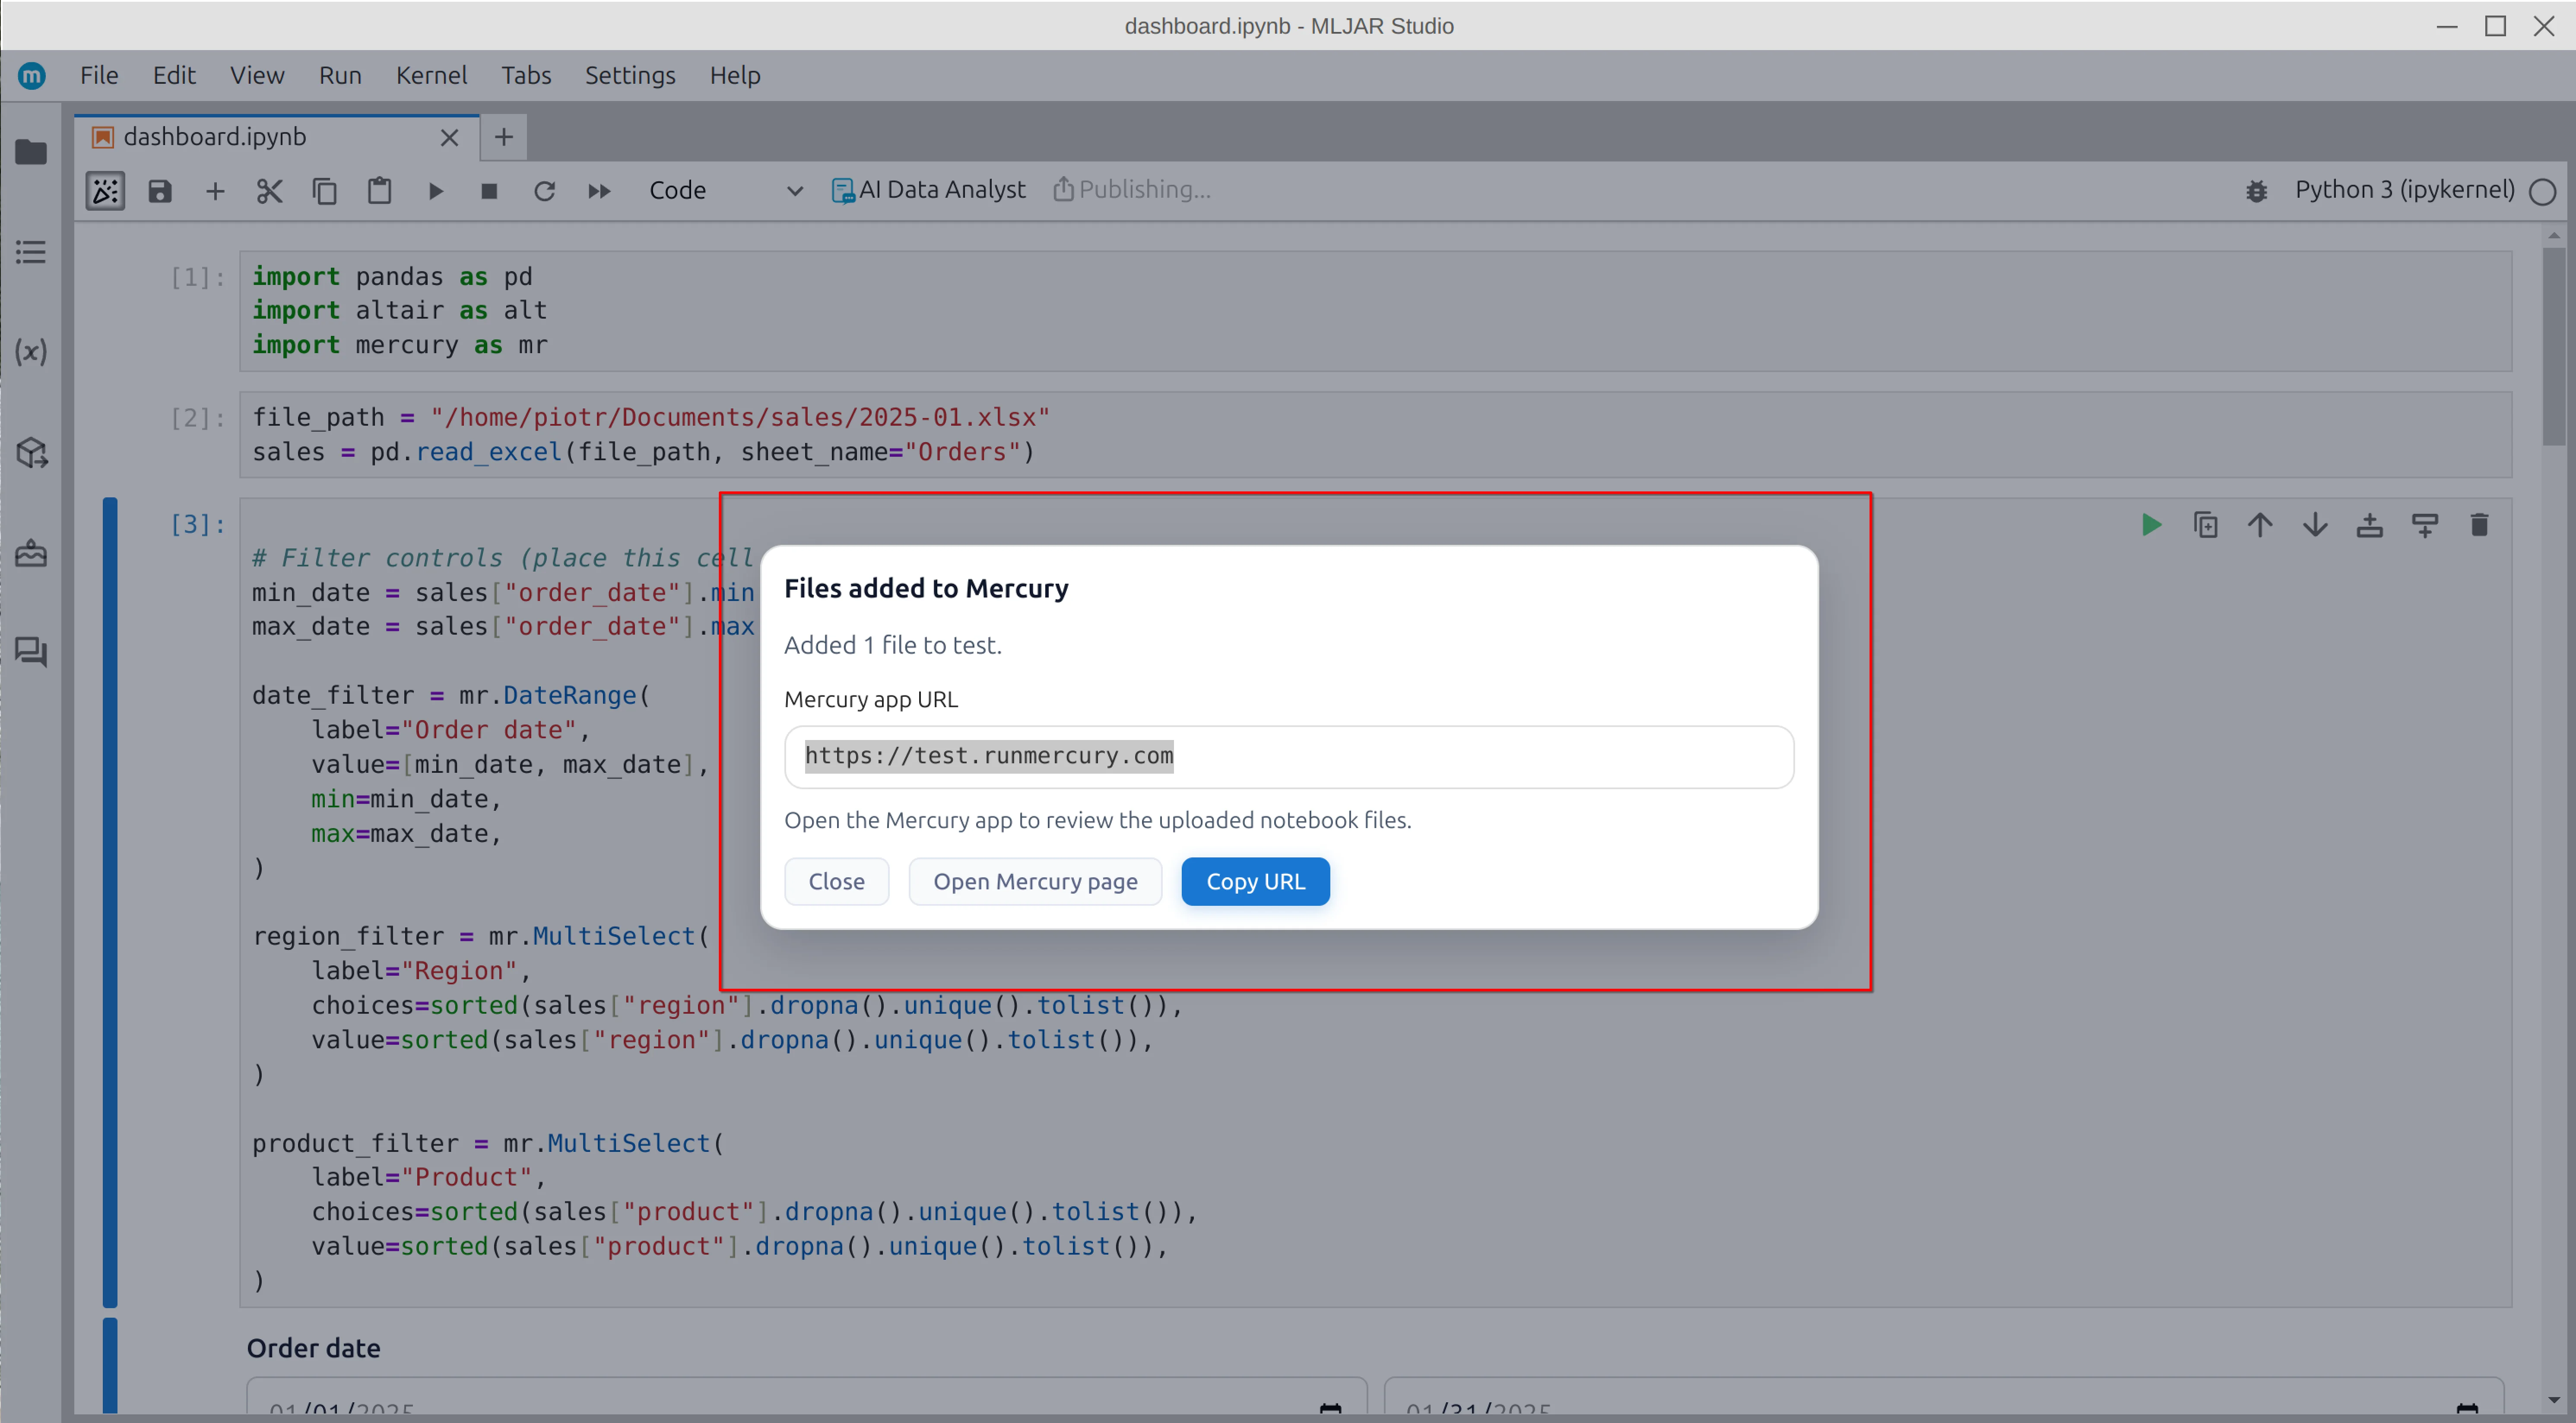Click the AI Data Analyst button
This screenshot has width=2576, height=1423.
928,190
